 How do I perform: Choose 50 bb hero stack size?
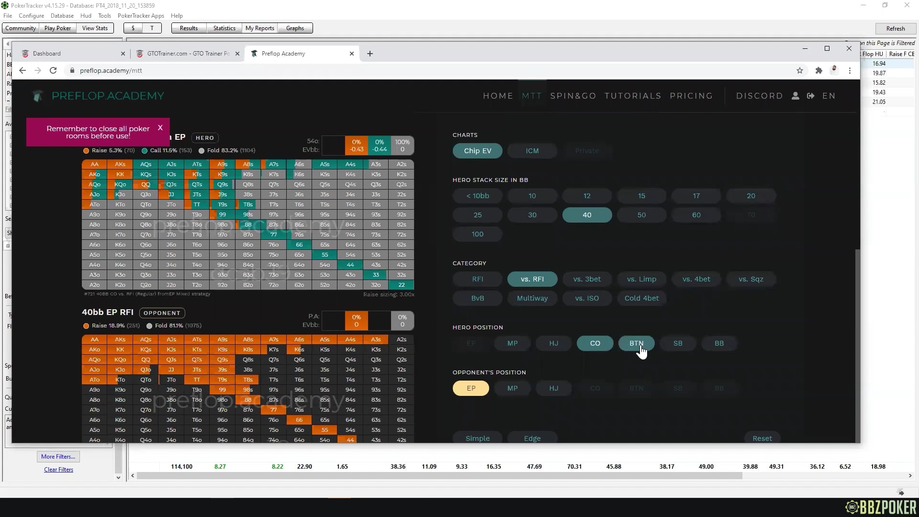(x=641, y=215)
